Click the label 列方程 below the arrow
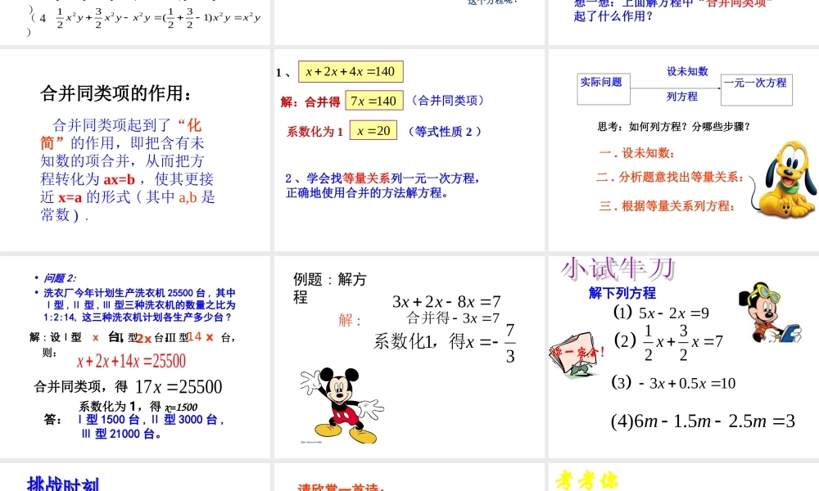This screenshot has width=819, height=491. pyautogui.click(x=681, y=97)
